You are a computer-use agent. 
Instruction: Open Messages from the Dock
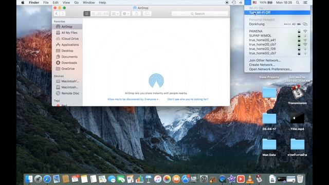click(x=112, y=179)
